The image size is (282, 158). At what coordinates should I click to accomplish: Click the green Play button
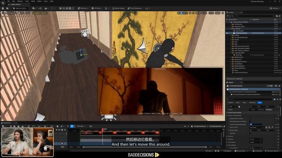coord(61,8)
